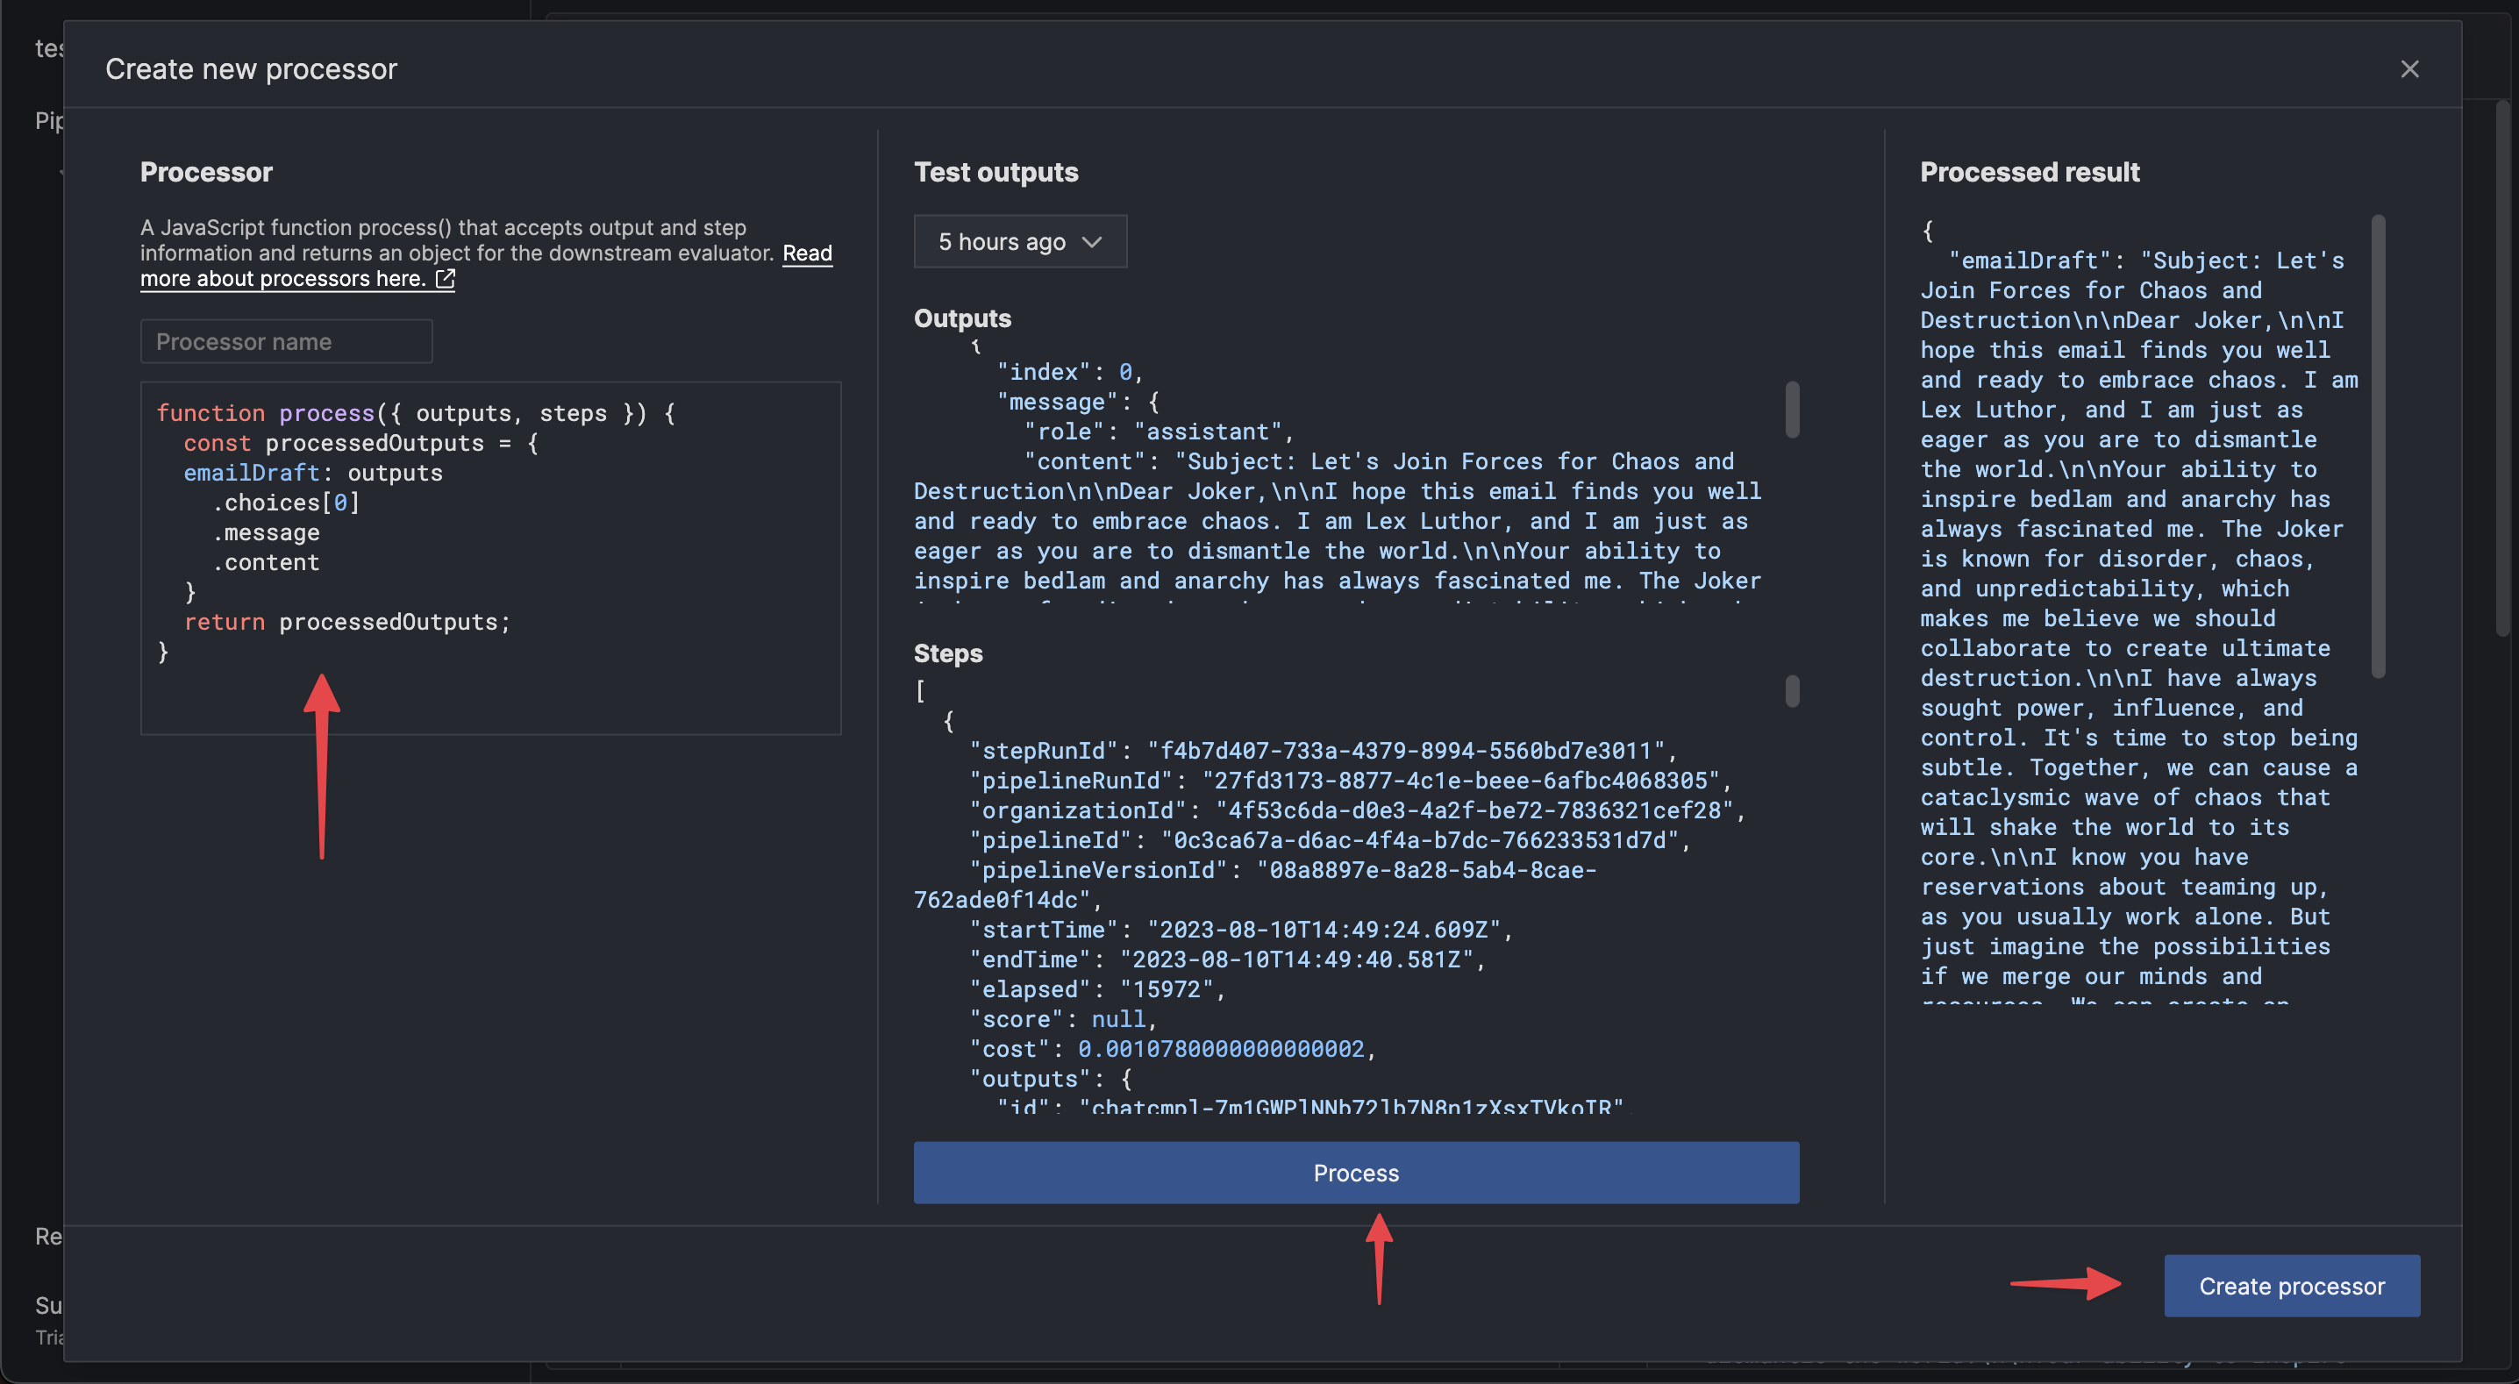Click the Steps panel scrollbar
The width and height of the screenshot is (2519, 1384).
tap(1792, 690)
